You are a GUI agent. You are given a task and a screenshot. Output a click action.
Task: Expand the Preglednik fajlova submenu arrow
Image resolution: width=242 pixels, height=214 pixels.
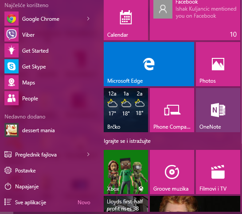point(88,154)
